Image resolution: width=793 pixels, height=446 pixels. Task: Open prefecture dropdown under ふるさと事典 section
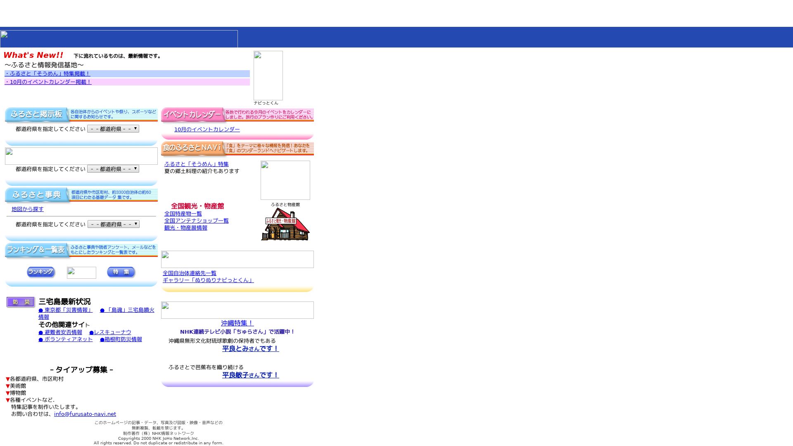(113, 224)
